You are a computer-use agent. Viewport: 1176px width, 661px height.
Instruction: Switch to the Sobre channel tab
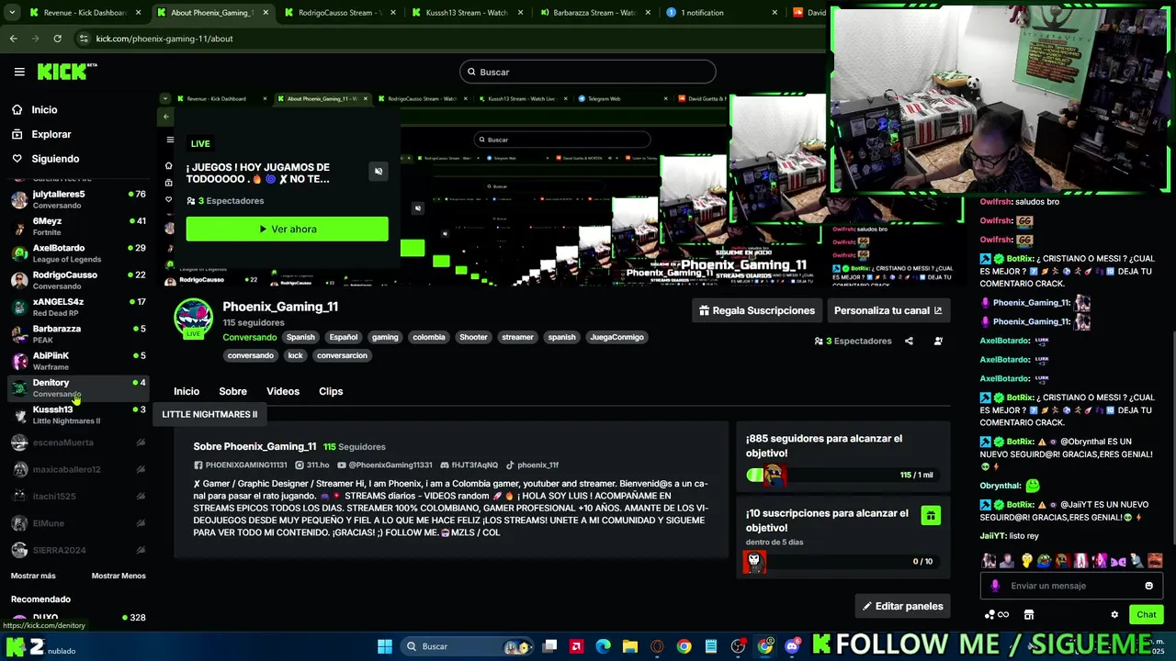[232, 391]
